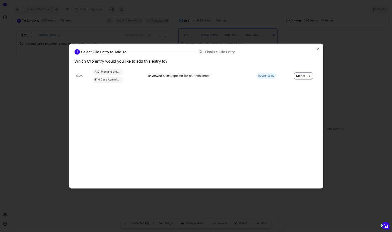Click the B110 Case Admini... tag in dialog

coord(108,80)
